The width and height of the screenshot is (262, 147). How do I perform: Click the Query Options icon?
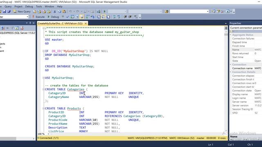pyautogui.click(x=77, y=17)
